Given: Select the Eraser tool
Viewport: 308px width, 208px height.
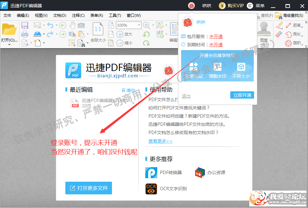Looking at the screenshot, I should 279,34.
